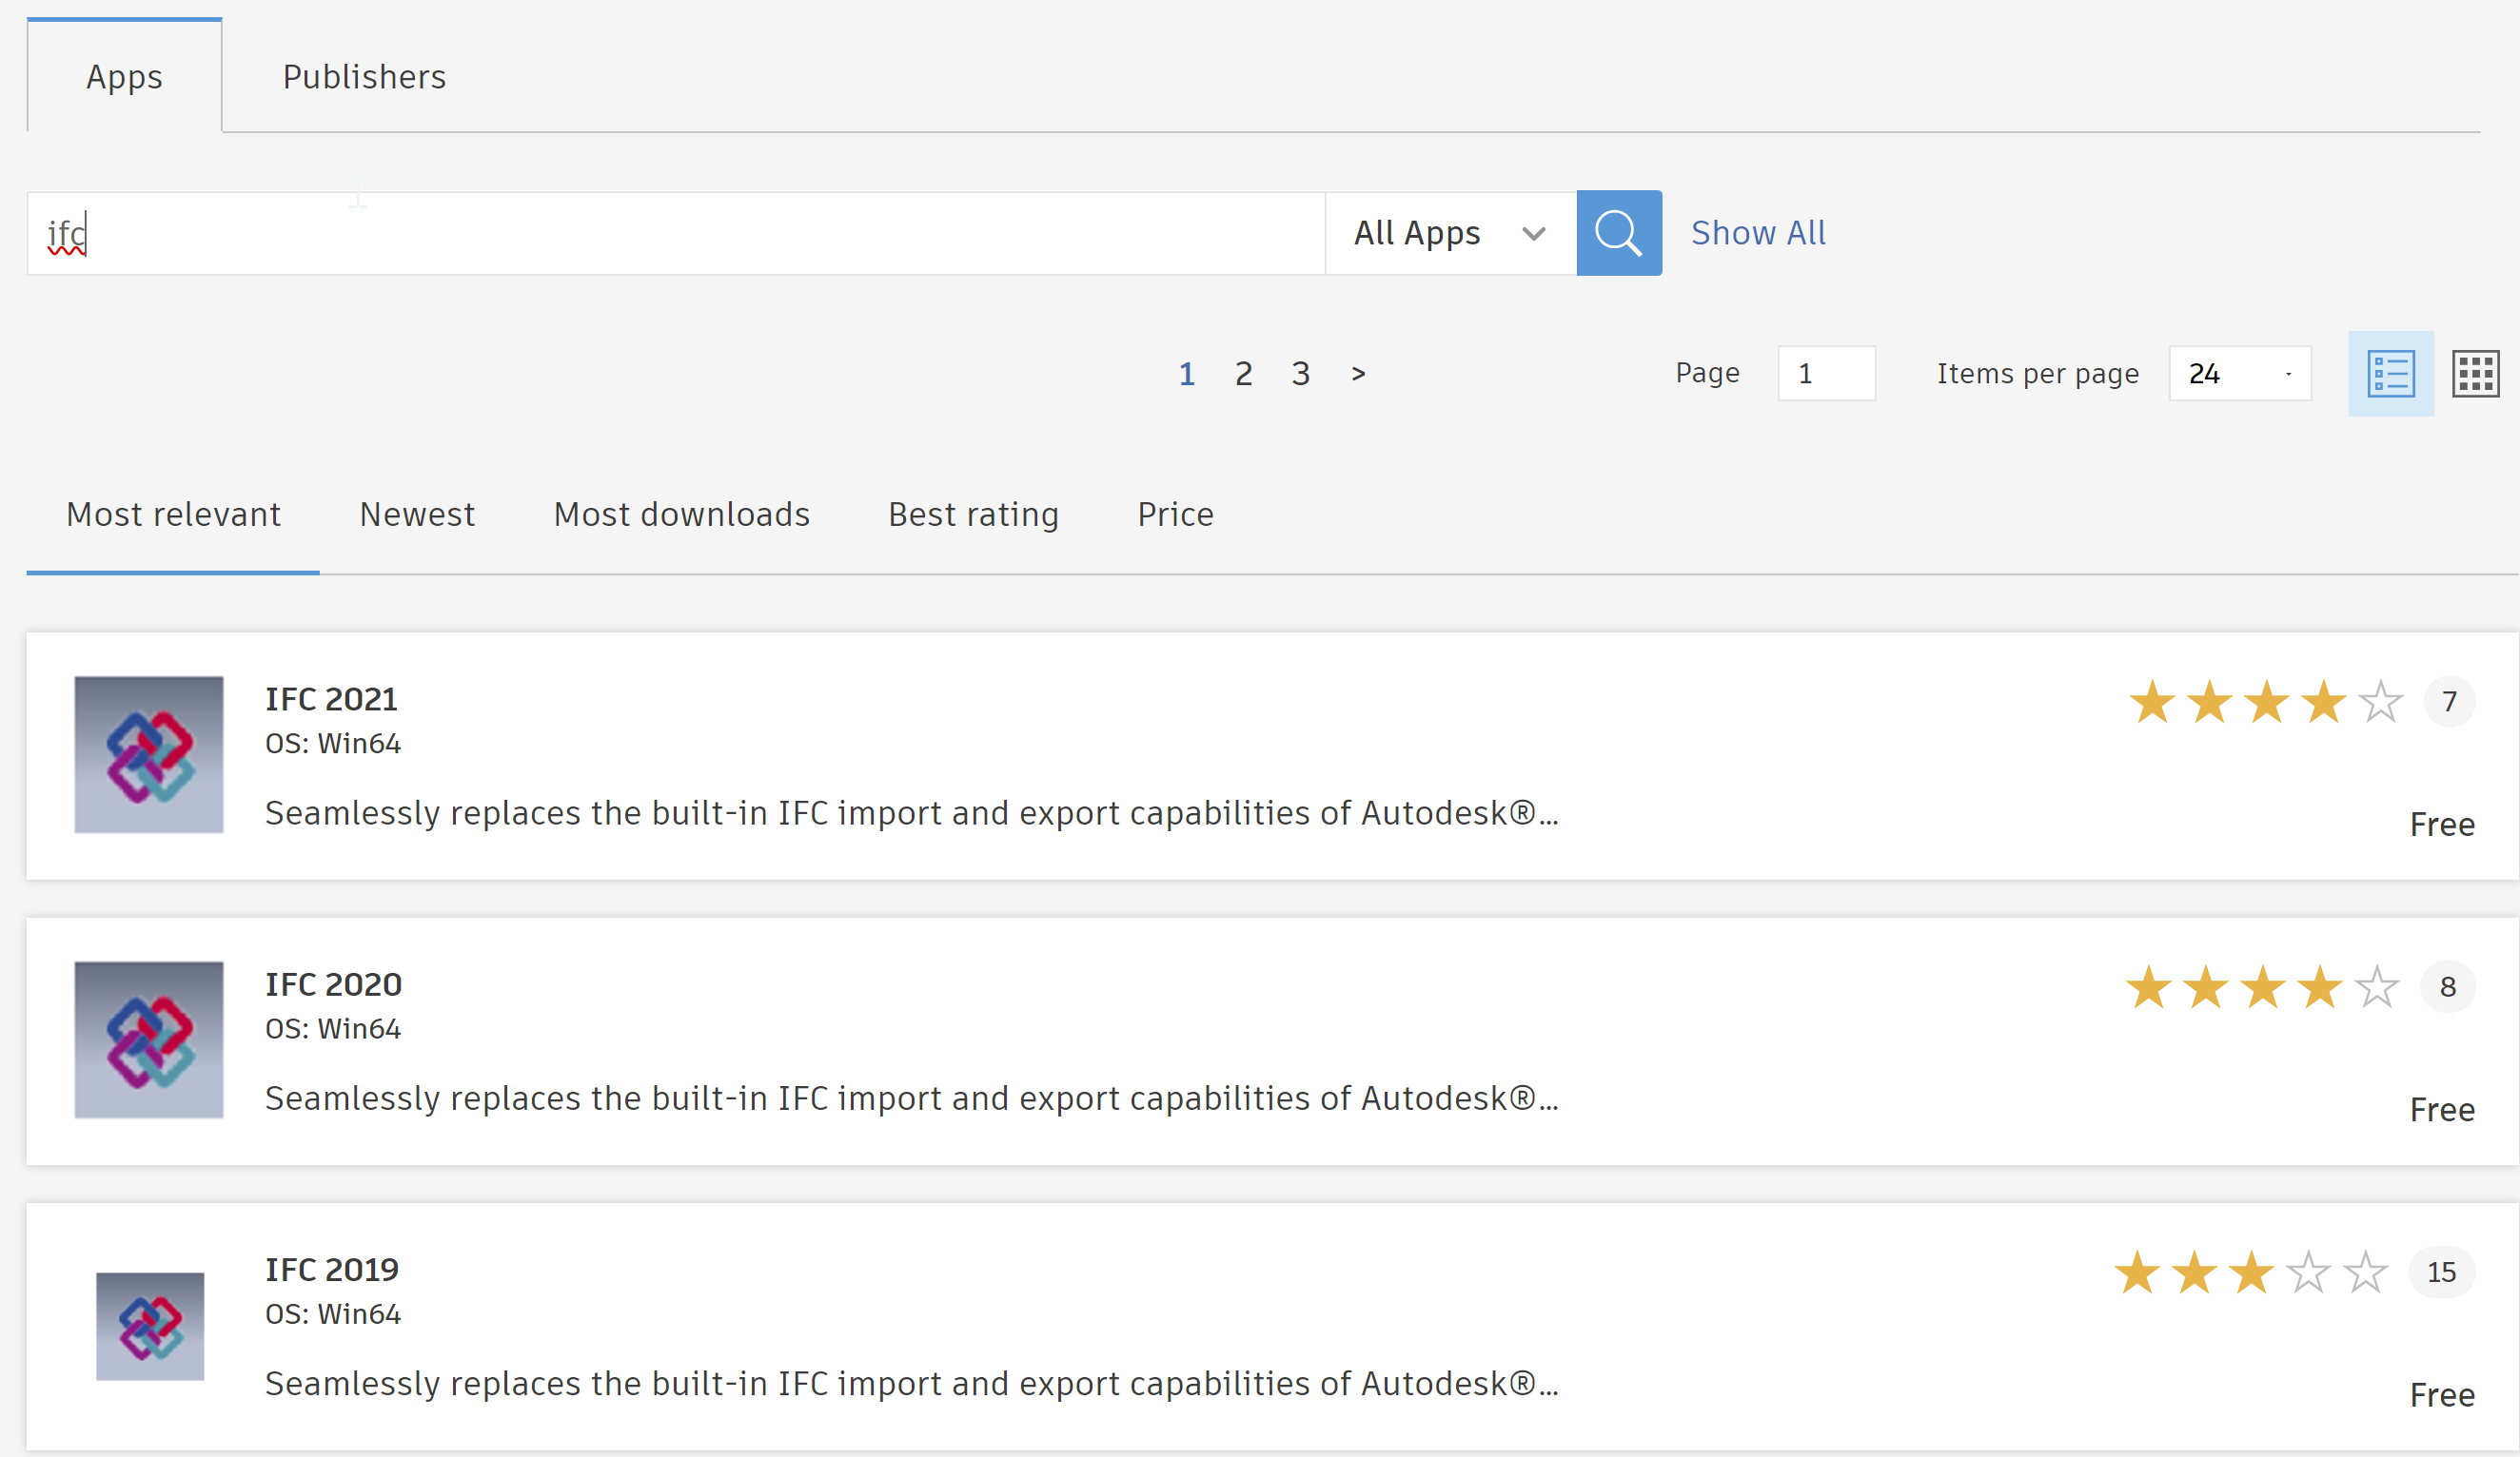The width and height of the screenshot is (2520, 1457).
Task: Open page 2 of results
Action: (1243, 373)
